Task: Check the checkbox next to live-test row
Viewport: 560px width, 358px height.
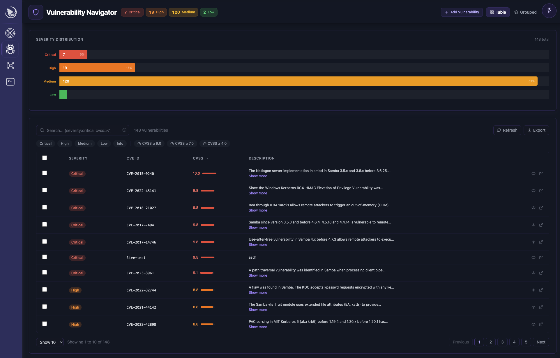Action: click(45, 257)
